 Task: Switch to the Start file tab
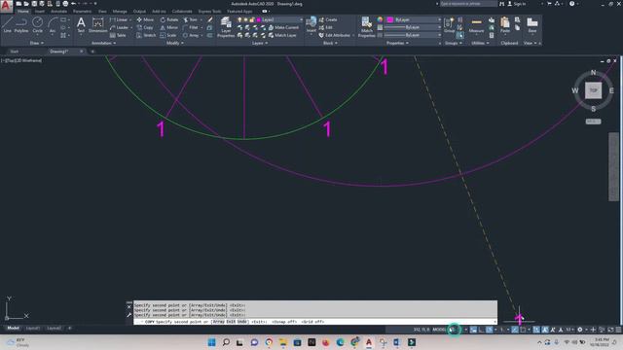click(15, 52)
